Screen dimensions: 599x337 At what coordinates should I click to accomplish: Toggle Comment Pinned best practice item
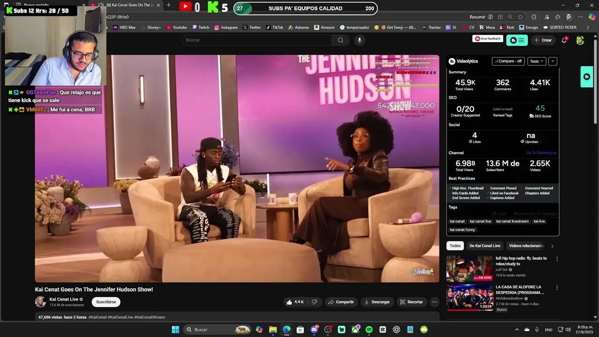[x=502, y=188]
